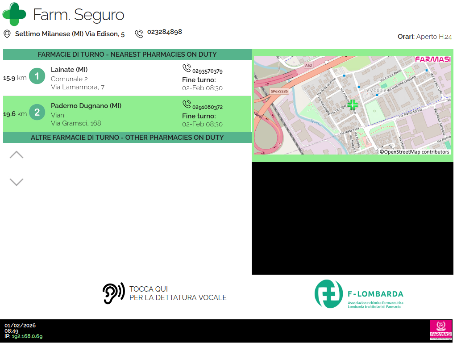Viewport: 457px width, 343px height.
Task: Click the phone icon for Lainate pharmacy
Action: (187, 68)
